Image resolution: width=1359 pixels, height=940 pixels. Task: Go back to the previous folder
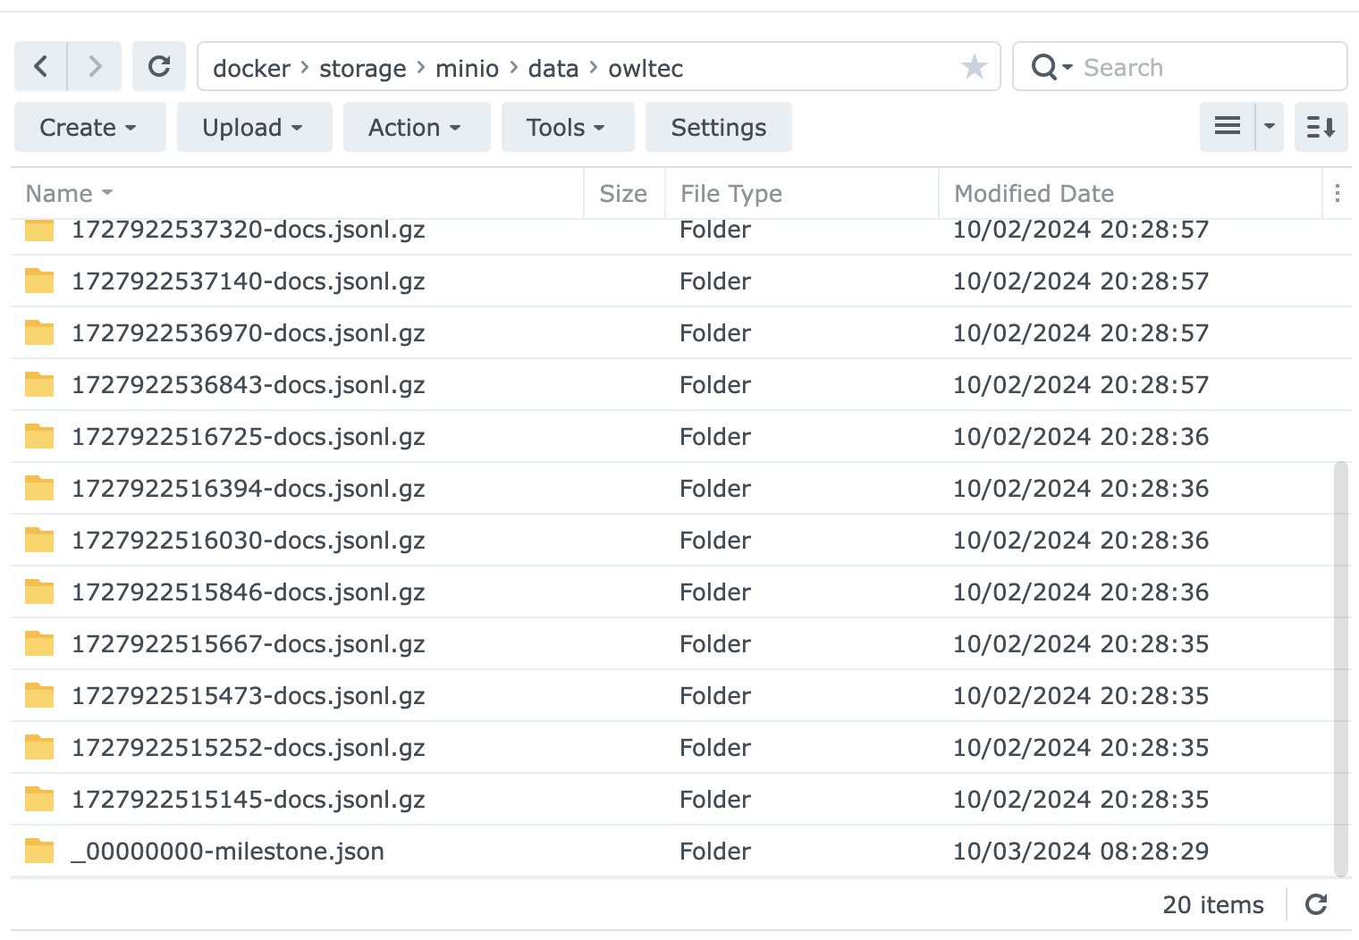[40, 66]
